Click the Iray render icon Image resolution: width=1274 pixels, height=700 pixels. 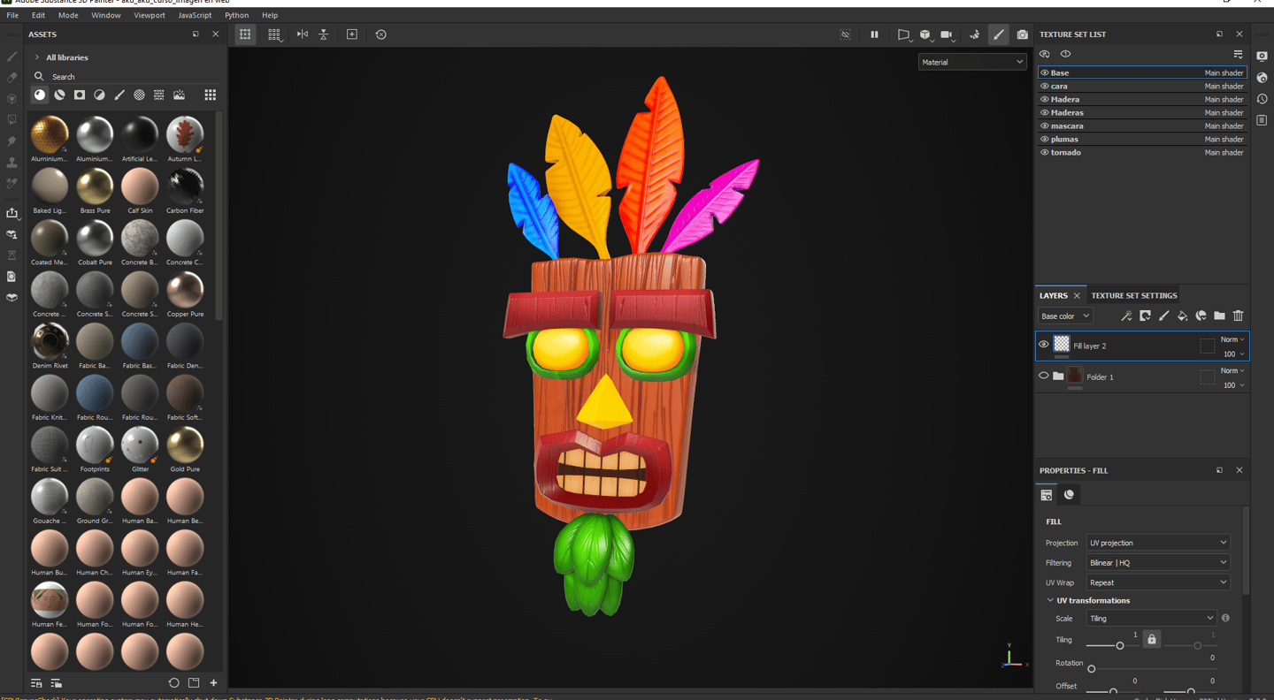974,34
